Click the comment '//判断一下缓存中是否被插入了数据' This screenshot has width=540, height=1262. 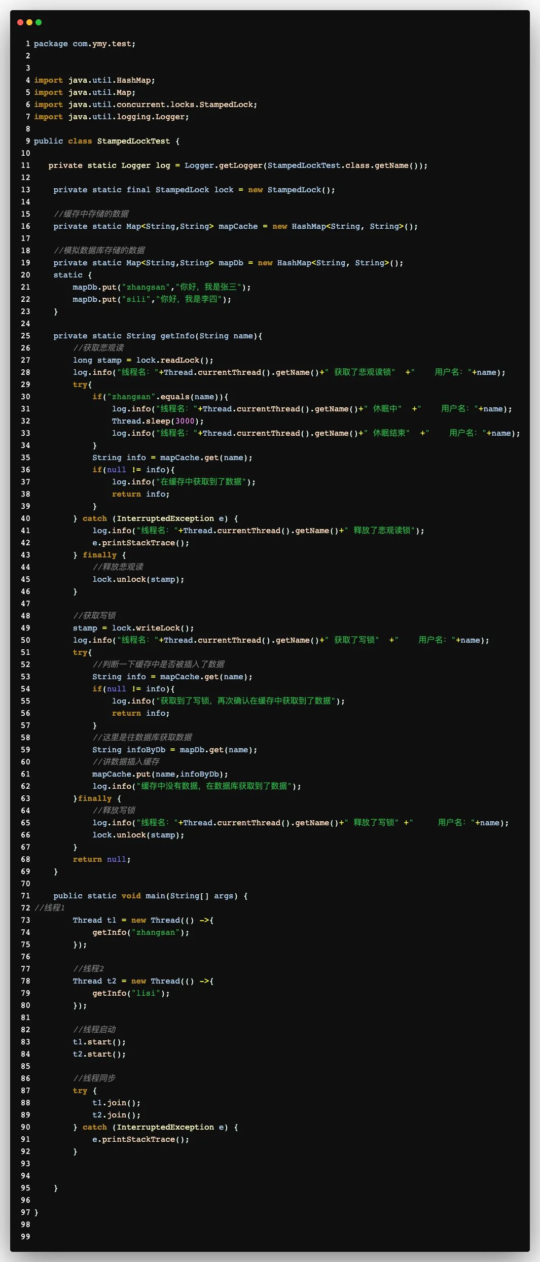tap(158, 664)
